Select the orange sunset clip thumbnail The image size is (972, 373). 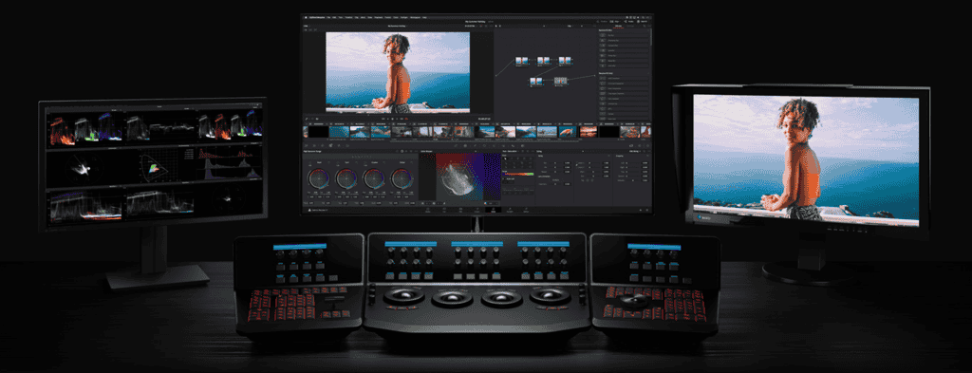589,132
